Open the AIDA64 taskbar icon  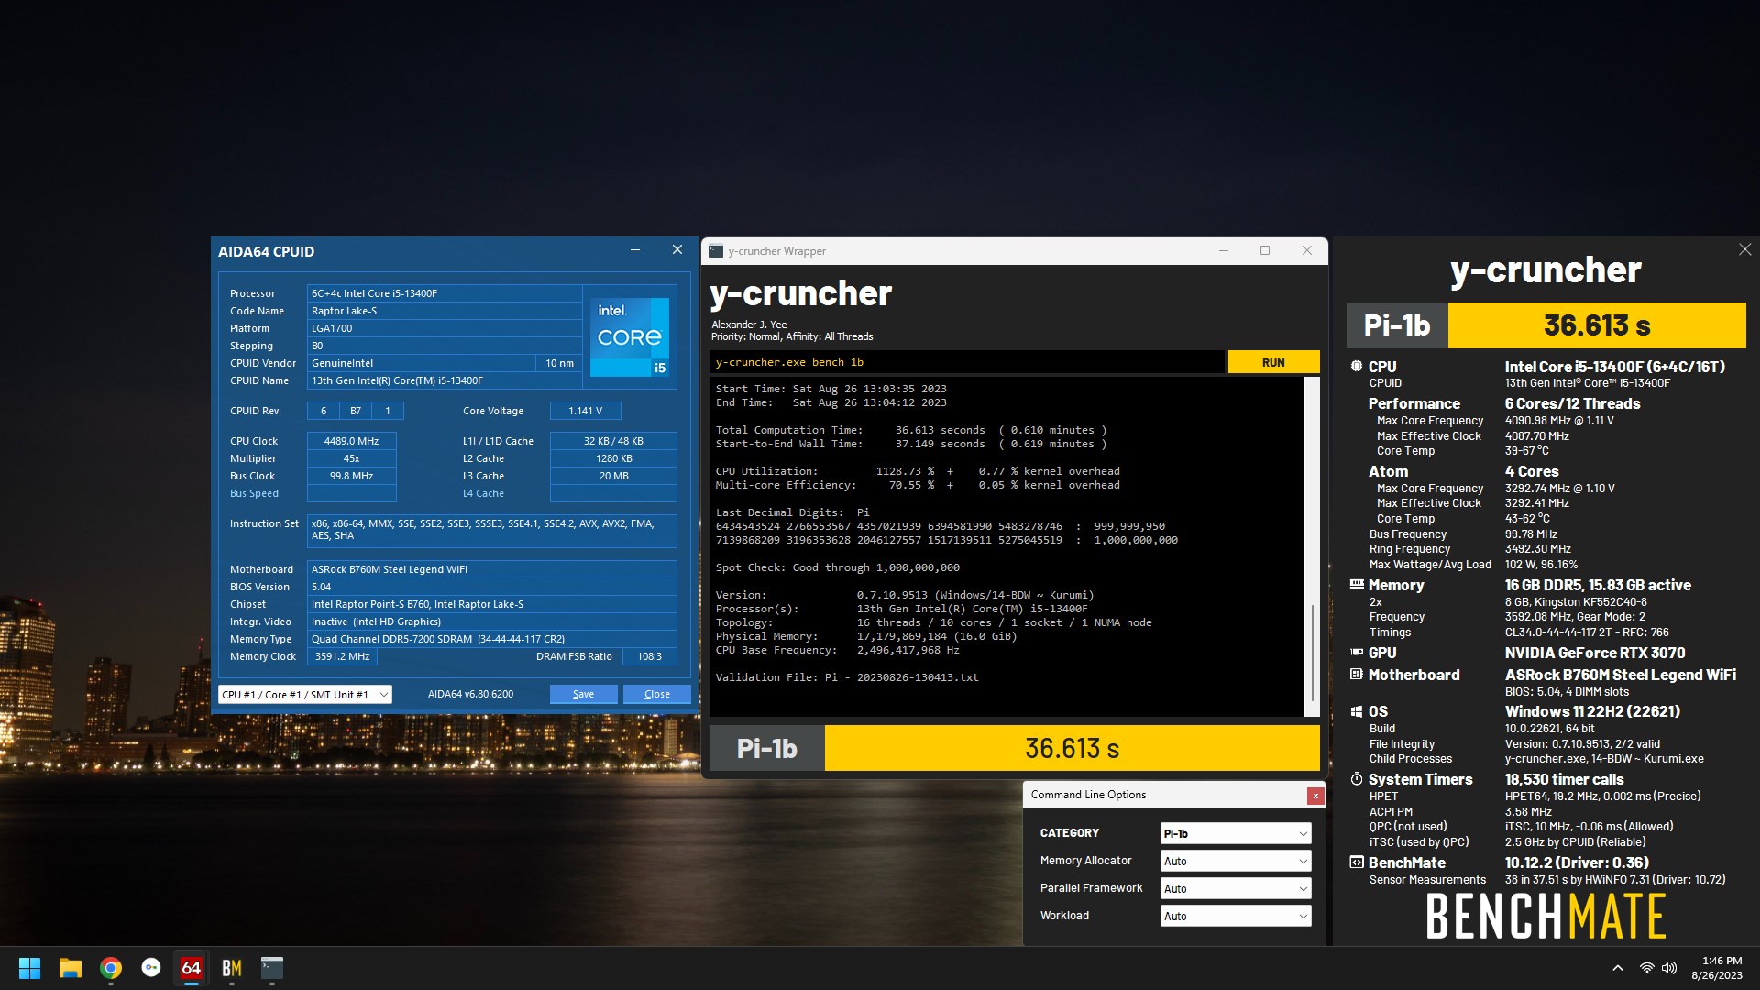[192, 968]
